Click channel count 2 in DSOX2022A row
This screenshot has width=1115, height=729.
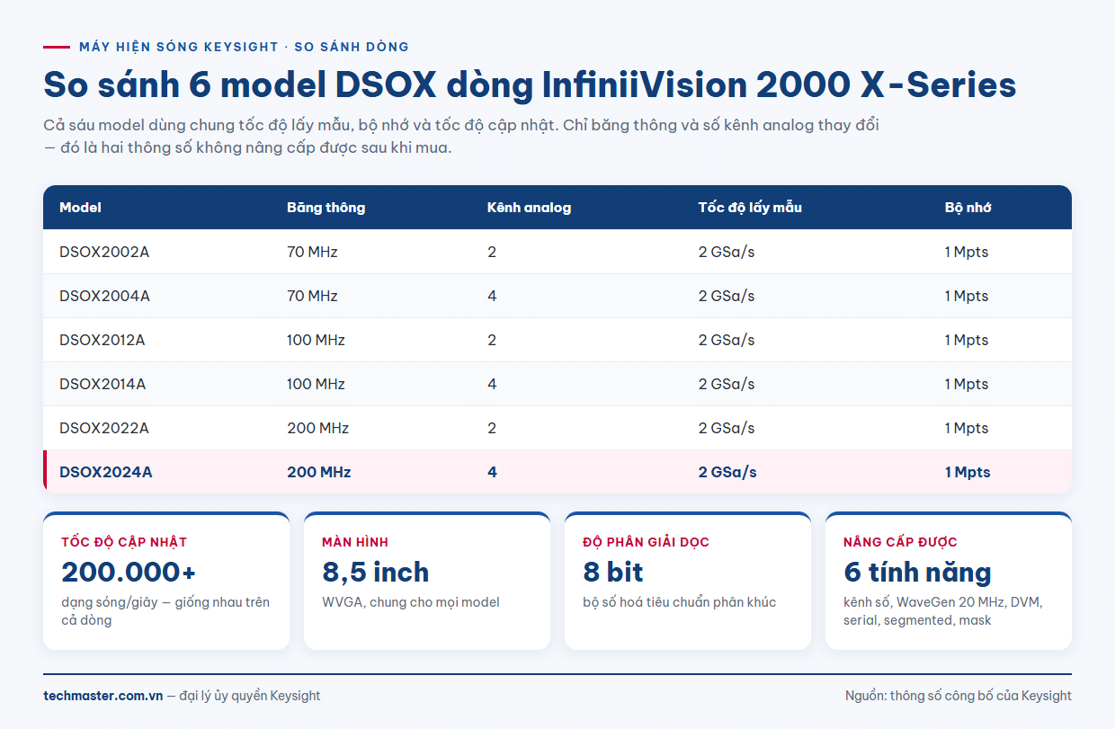[x=492, y=428]
